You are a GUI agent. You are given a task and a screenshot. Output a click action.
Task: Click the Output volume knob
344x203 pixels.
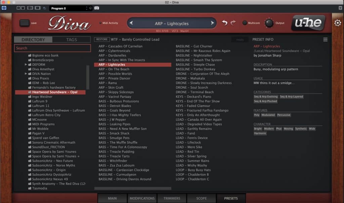269,23
